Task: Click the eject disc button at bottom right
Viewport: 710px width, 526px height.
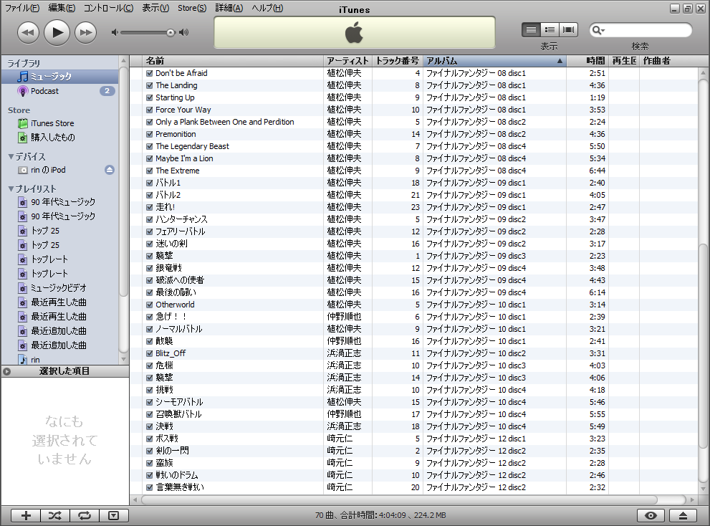Action: tap(683, 515)
